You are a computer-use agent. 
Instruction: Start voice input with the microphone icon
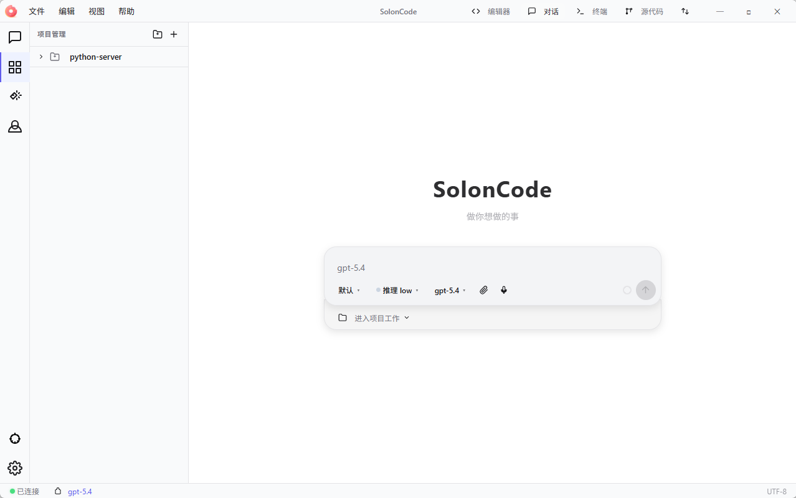[x=504, y=290]
